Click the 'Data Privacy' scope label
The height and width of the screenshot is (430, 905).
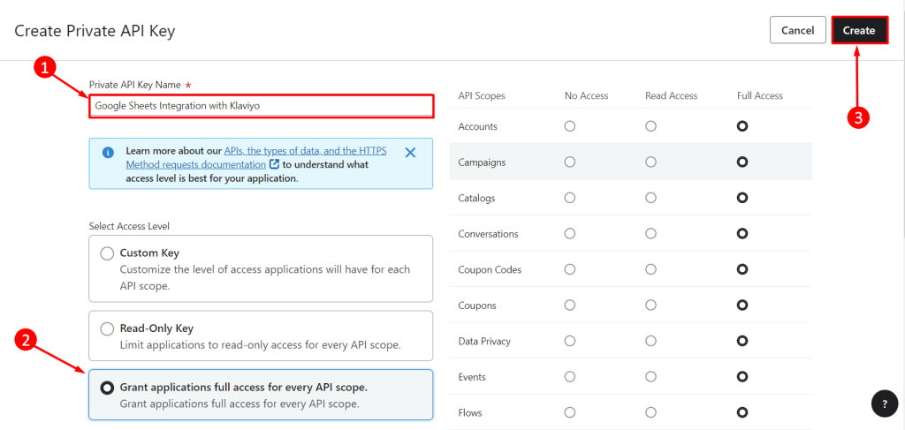pyautogui.click(x=484, y=341)
